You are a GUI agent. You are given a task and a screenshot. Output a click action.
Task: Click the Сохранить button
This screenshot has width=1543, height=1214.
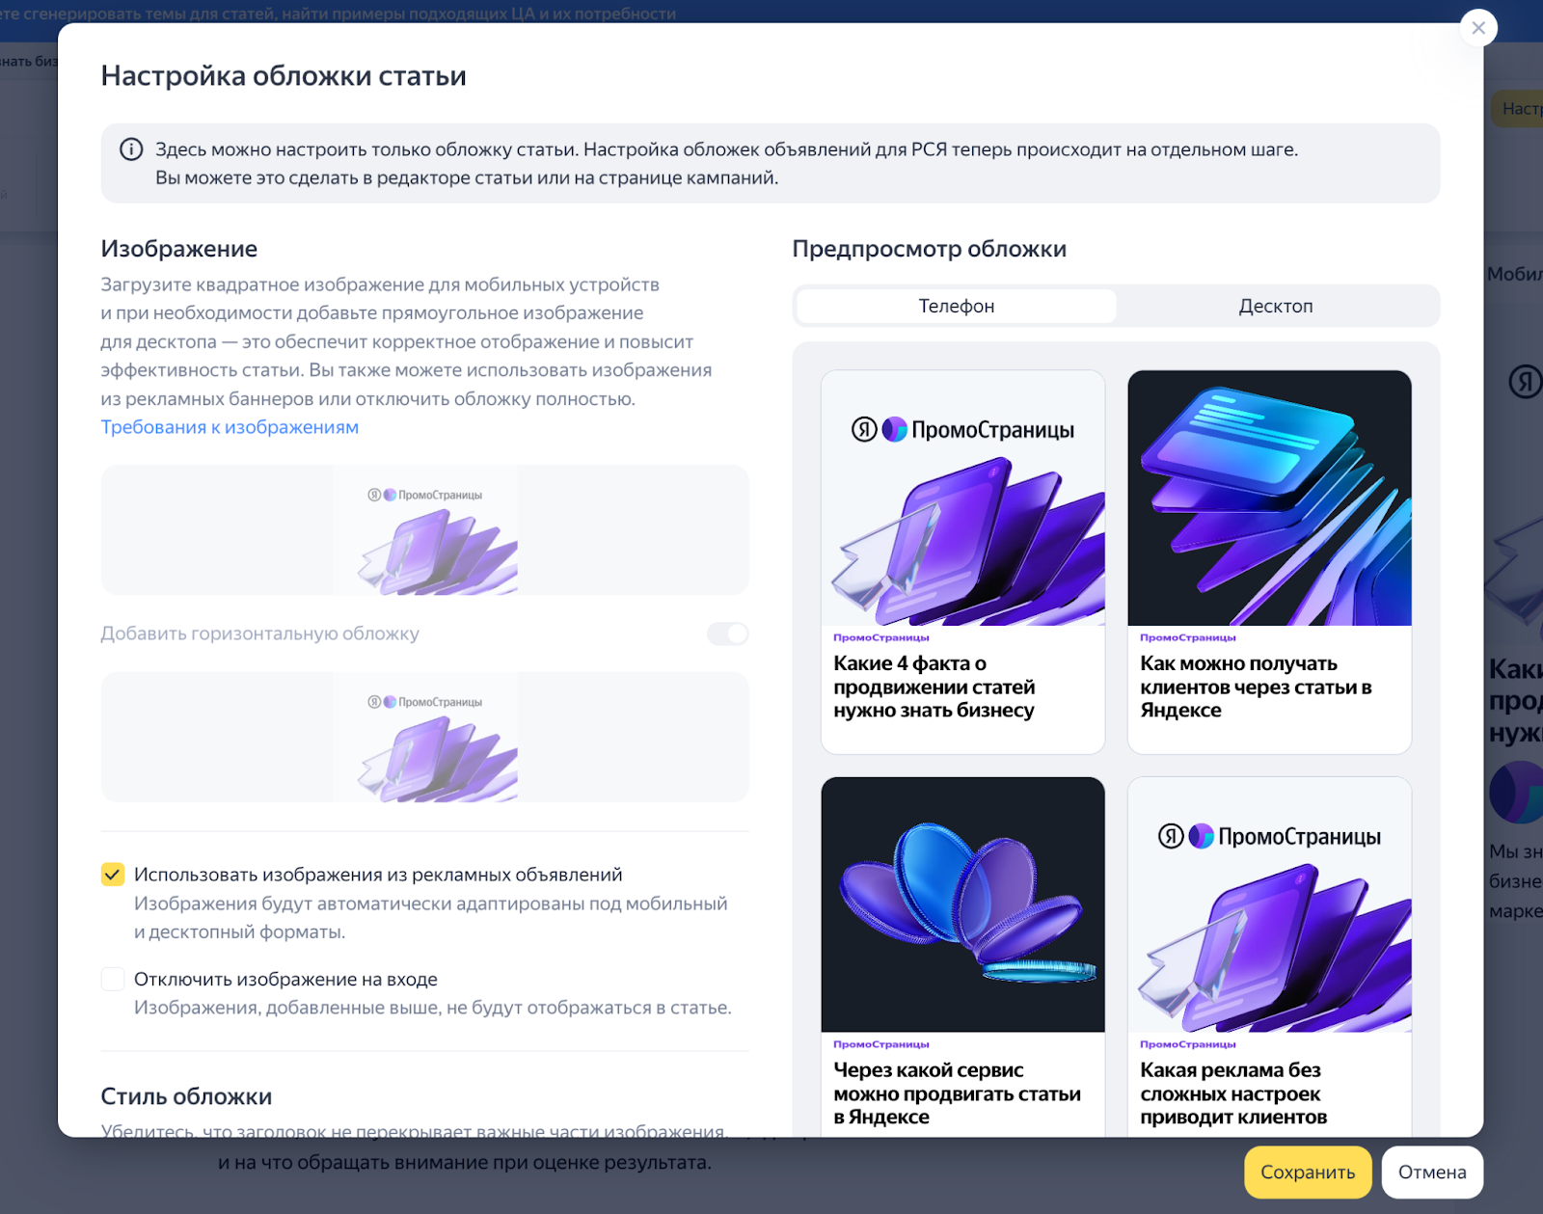(x=1308, y=1173)
